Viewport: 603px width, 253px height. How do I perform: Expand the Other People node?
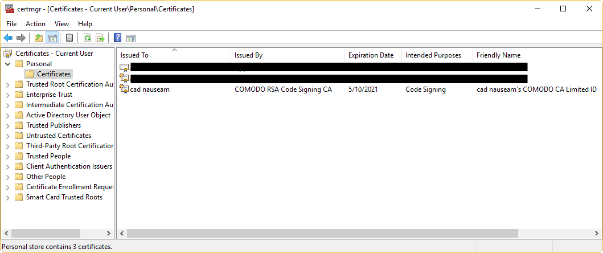tap(8, 177)
